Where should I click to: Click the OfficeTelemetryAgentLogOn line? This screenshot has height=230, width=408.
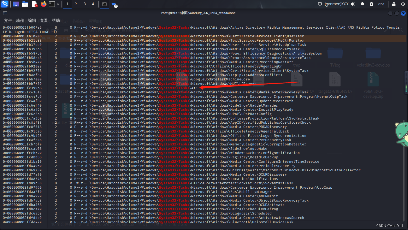tap(143, 66)
